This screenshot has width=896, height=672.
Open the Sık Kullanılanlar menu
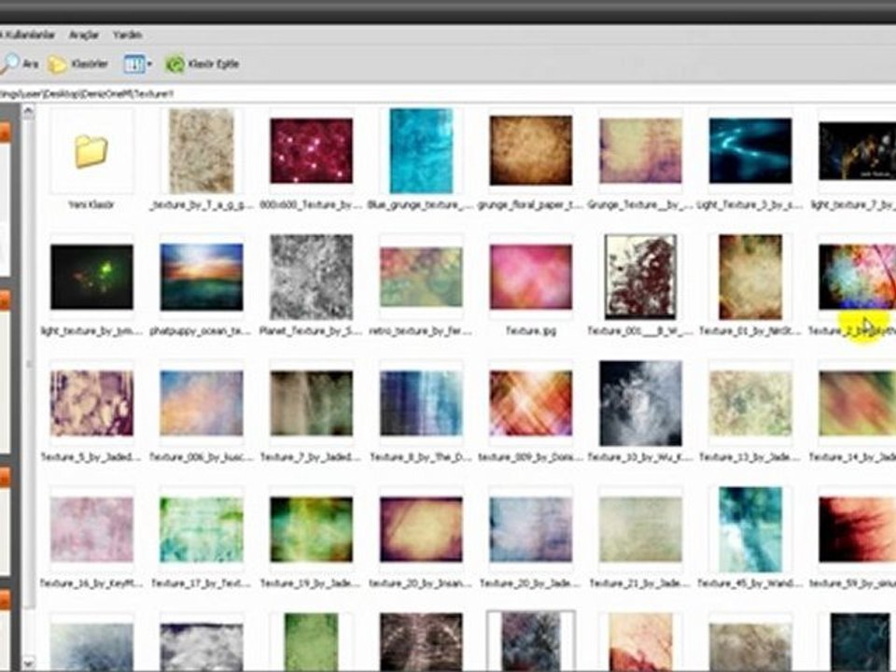click(x=27, y=35)
